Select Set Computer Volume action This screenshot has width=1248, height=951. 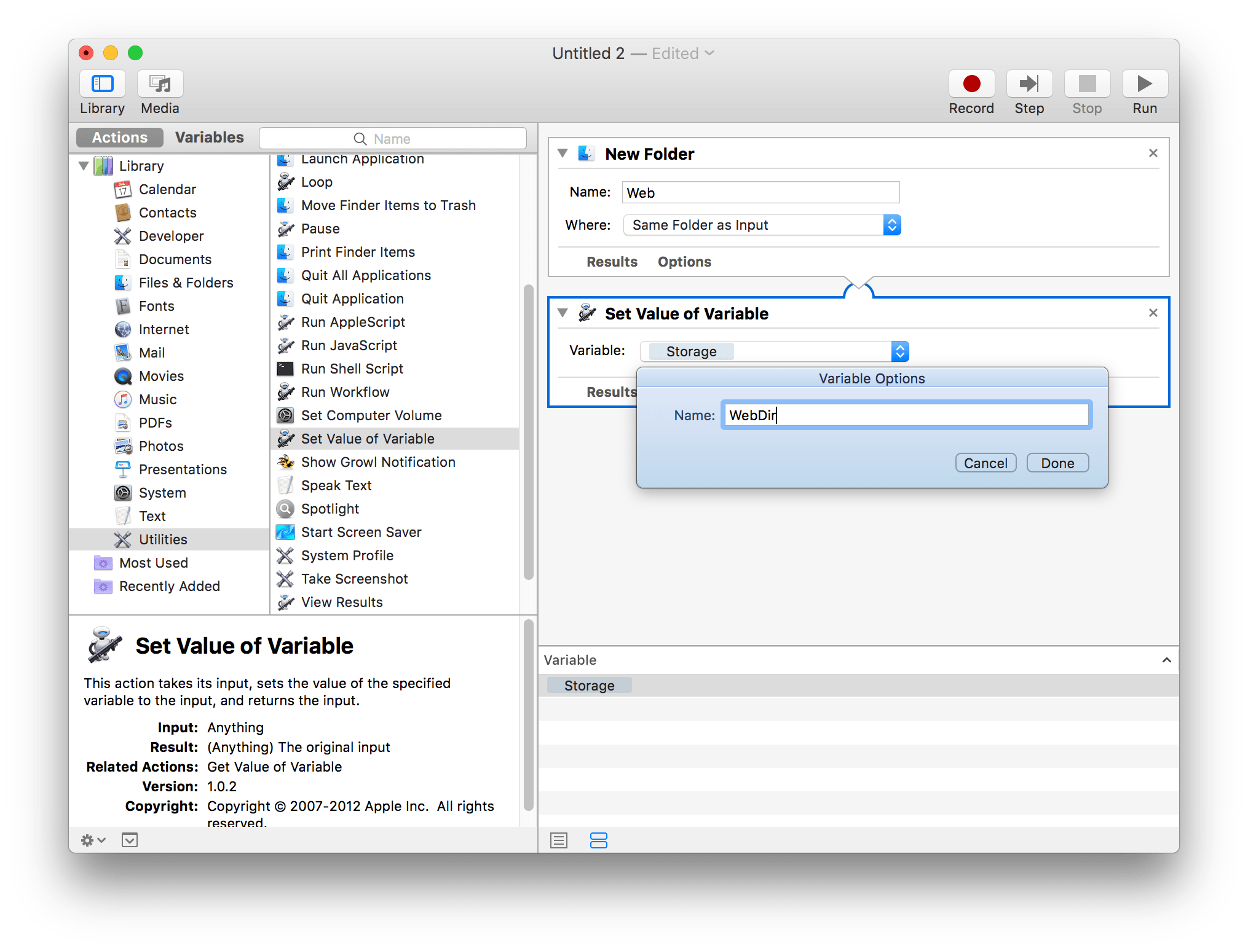371,415
